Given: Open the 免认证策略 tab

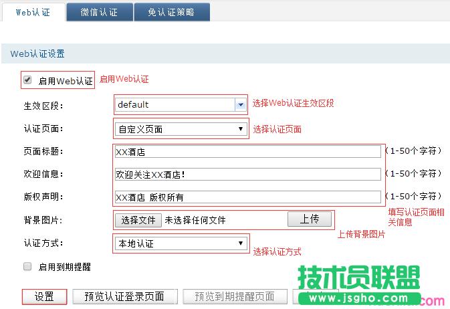Looking at the screenshot, I should click(172, 13).
